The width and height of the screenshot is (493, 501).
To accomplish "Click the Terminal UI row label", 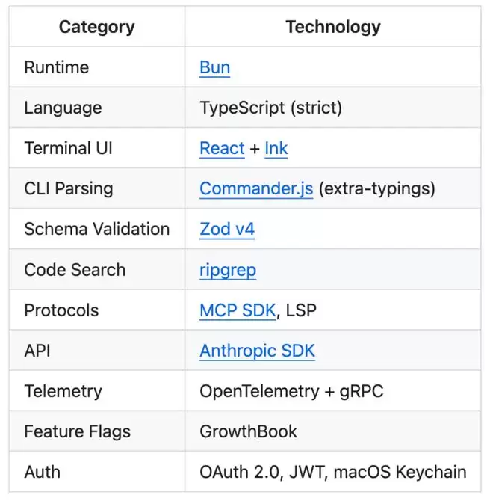I will click(68, 148).
